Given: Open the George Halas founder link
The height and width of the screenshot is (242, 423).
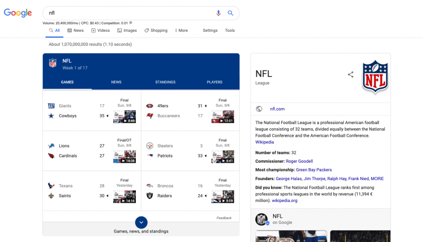Looking at the screenshot, I should click(289, 179).
